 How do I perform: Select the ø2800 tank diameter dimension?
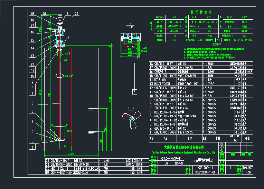(x=72, y=154)
